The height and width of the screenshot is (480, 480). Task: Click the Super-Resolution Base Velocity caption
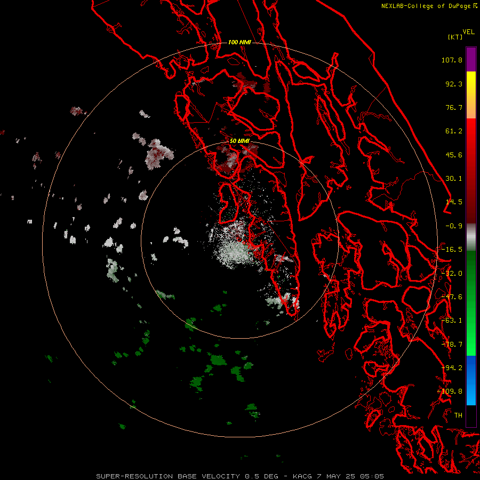click(x=240, y=476)
